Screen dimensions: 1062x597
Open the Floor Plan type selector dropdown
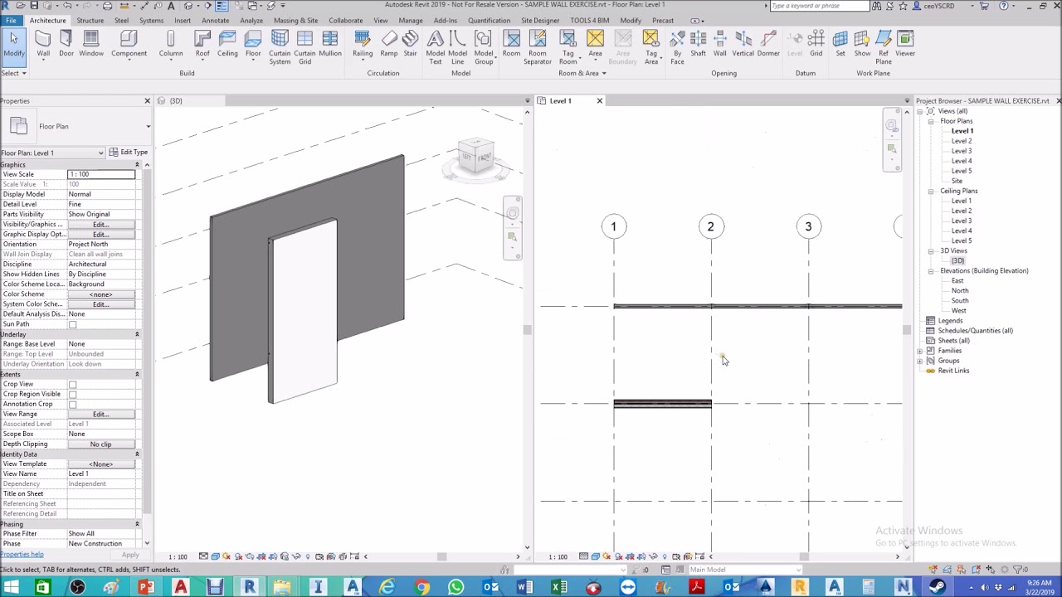tap(148, 127)
